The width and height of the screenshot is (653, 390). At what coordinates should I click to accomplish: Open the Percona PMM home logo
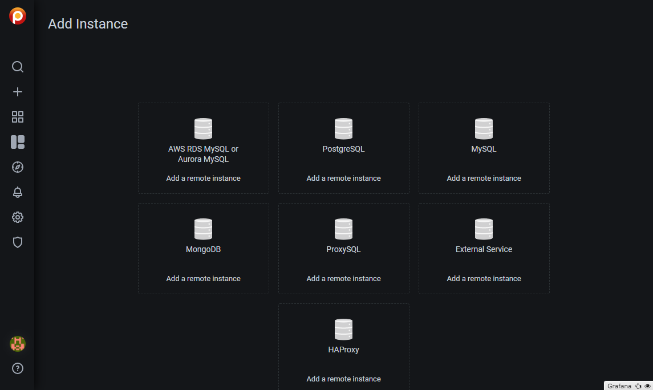pyautogui.click(x=18, y=16)
